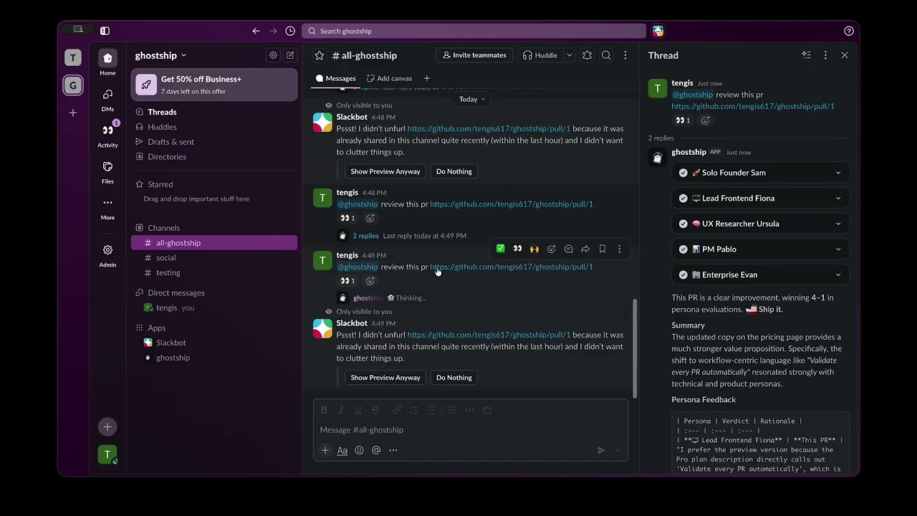917x516 pixels.
Task: Open the Home view in sidebar
Action: 107,63
